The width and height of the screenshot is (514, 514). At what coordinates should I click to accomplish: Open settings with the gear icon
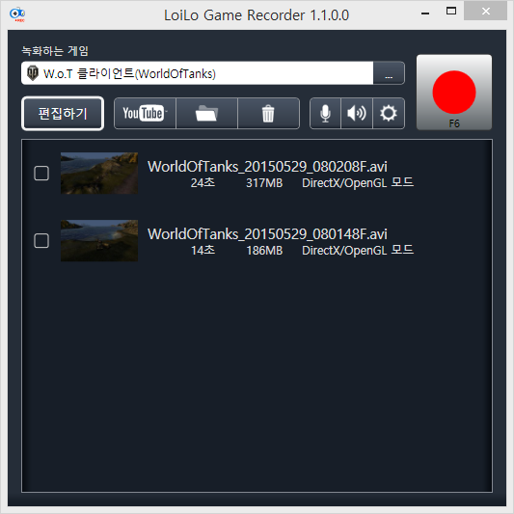389,114
